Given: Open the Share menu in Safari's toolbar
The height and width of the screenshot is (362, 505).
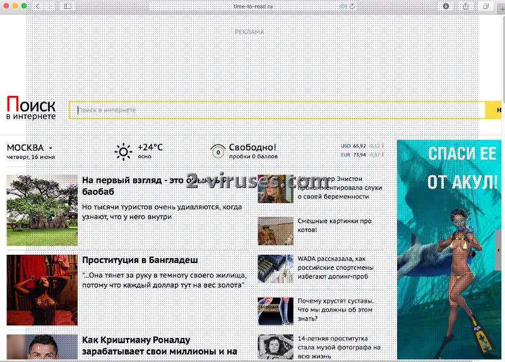Looking at the screenshot, I should tap(466, 6).
